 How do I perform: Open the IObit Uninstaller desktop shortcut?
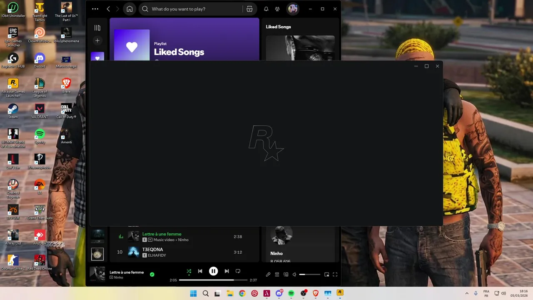[x=13, y=10]
